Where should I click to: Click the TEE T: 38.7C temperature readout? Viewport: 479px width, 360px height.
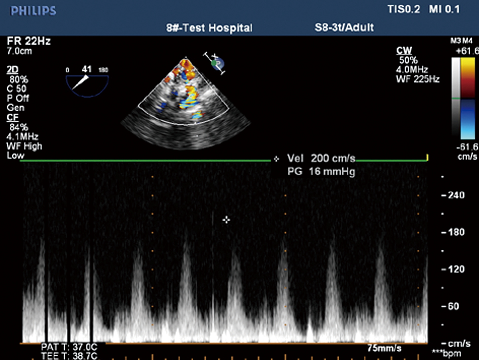tap(69, 356)
